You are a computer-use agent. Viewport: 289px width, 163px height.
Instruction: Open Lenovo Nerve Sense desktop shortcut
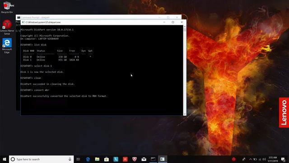point(7,27)
